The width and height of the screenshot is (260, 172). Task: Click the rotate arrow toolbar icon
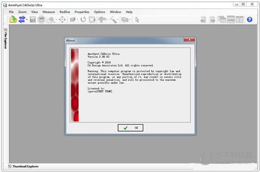pyautogui.click(x=83, y=19)
